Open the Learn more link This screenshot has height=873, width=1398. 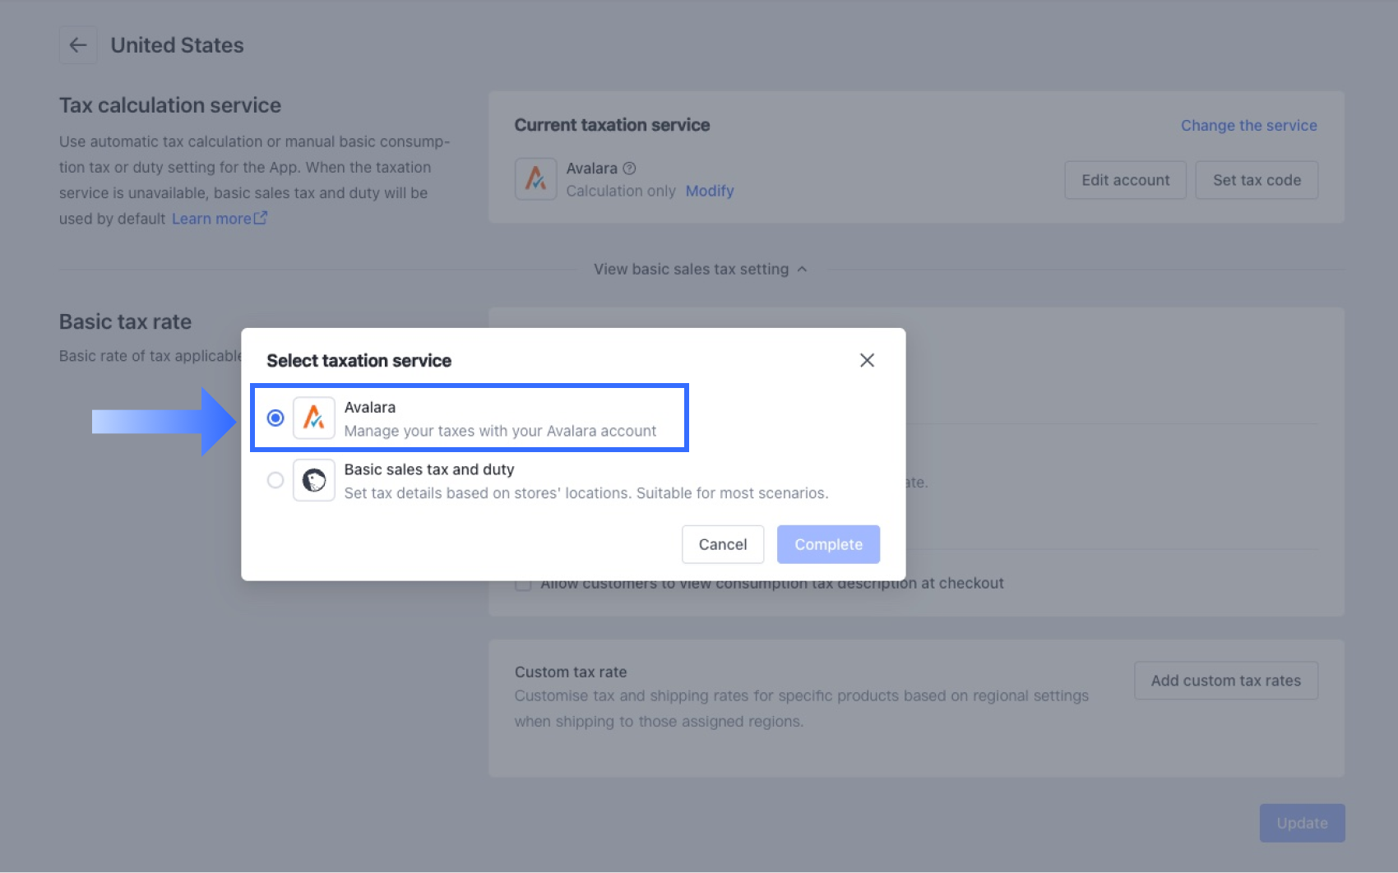(x=211, y=219)
